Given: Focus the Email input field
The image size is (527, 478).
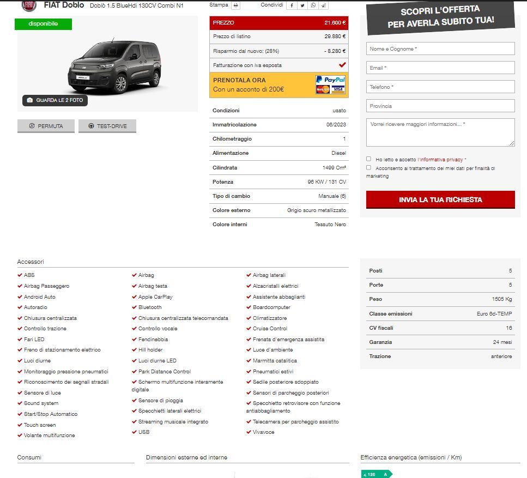Looking at the screenshot, I should [440, 68].
